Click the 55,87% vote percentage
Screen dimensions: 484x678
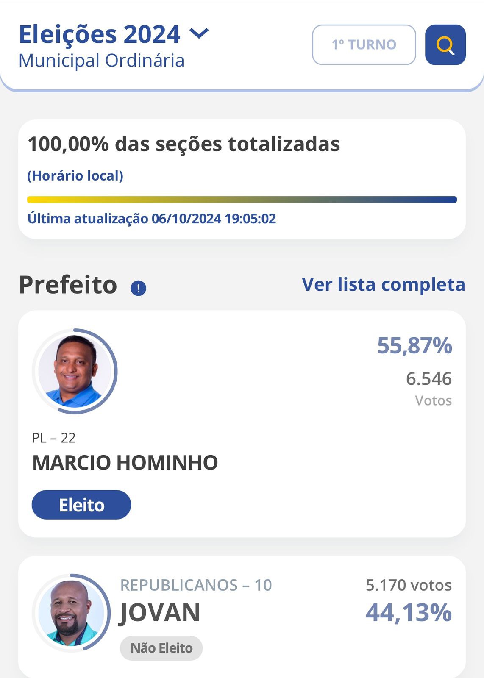pos(414,345)
